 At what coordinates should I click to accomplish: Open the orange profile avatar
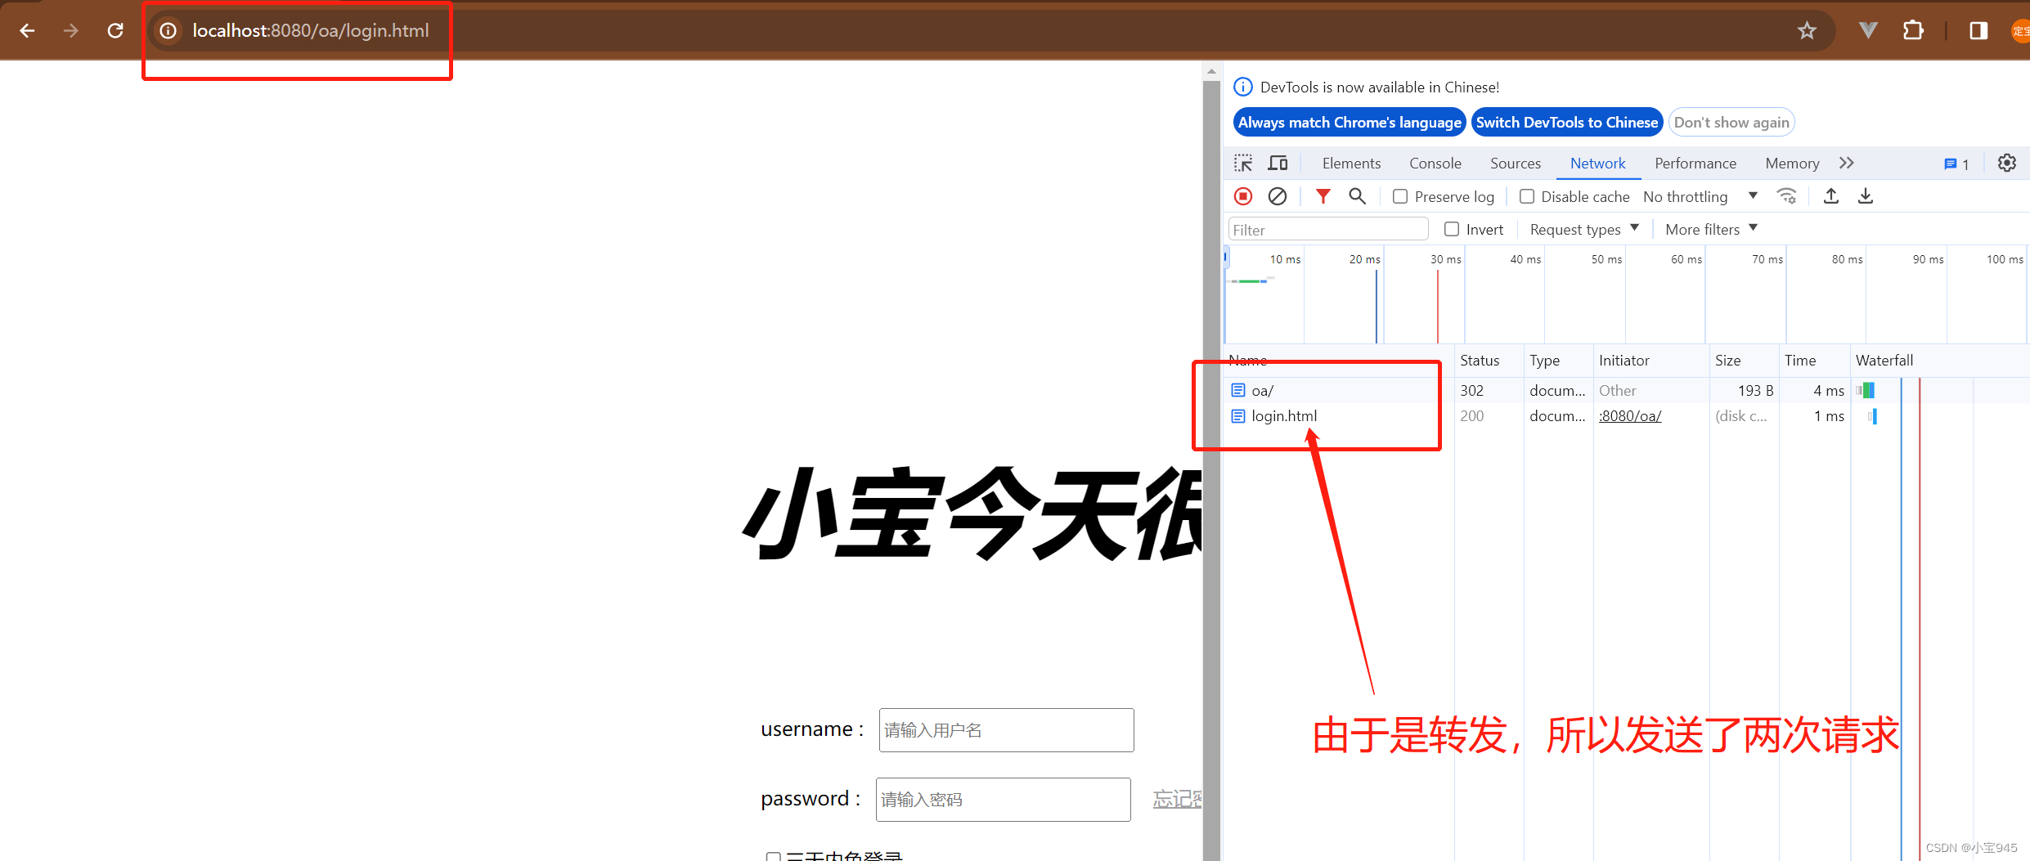coord(2020,31)
